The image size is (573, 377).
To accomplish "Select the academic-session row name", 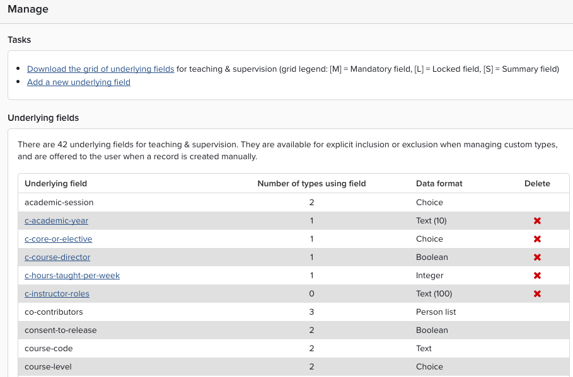I will pyautogui.click(x=59, y=203).
